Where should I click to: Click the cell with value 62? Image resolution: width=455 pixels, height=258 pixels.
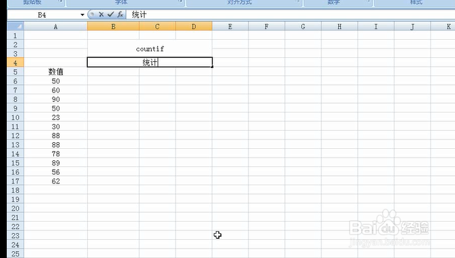tap(55, 181)
